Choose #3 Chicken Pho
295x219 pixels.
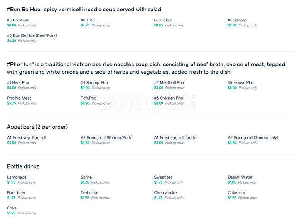click(x=168, y=98)
